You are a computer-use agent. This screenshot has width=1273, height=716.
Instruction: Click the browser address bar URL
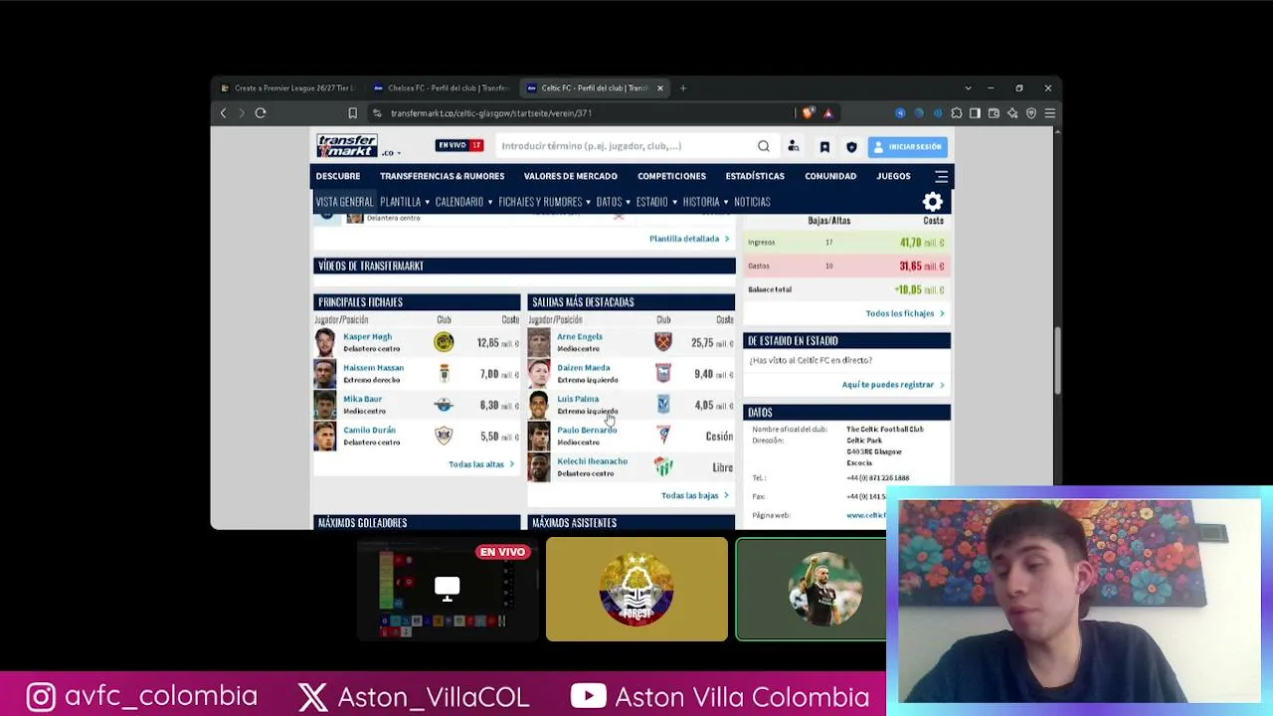[491, 113]
